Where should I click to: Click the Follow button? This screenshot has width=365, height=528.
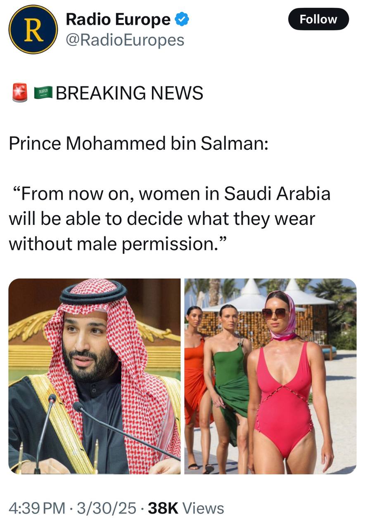coord(318,19)
